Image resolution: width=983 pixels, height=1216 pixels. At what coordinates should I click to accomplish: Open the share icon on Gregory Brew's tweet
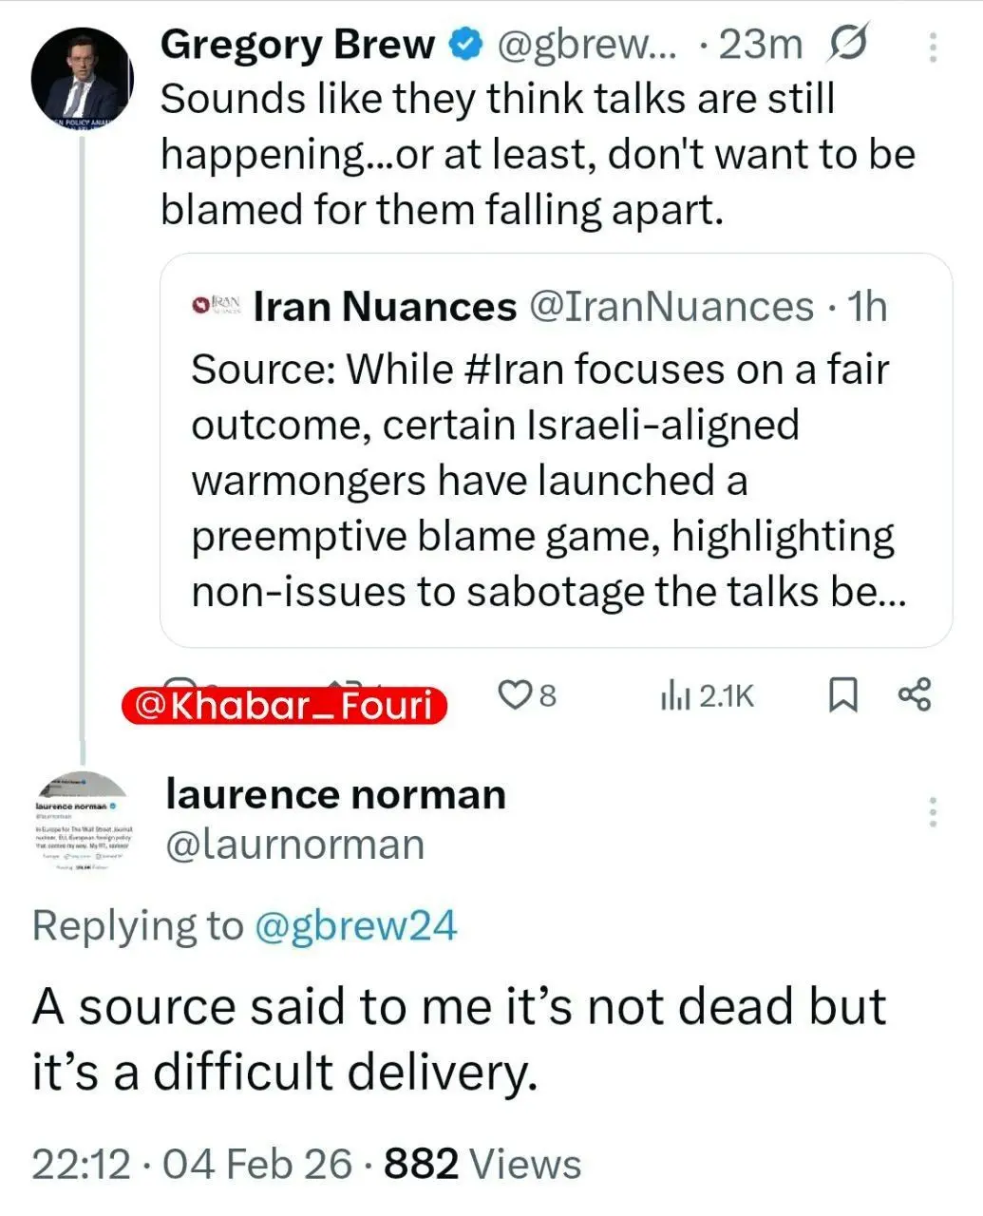click(915, 694)
